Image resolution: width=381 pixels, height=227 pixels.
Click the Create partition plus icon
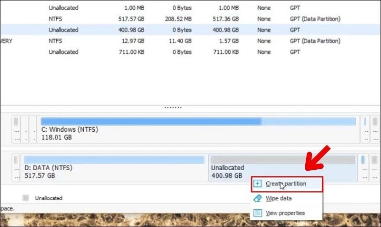[x=258, y=184]
